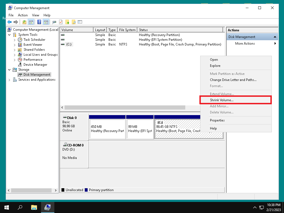Click the Back arrow in the toolbar
Screen dimensions: 284x213
tap(9, 22)
